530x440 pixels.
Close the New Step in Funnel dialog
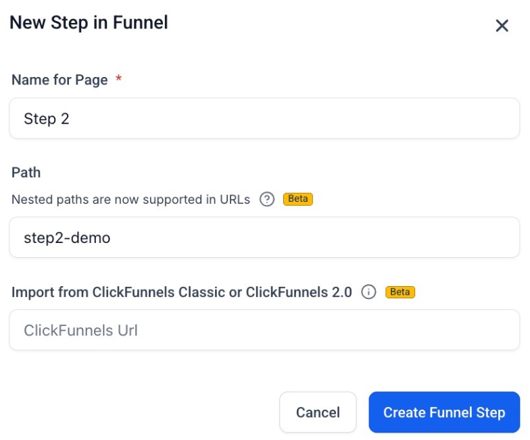pos(502,26)
